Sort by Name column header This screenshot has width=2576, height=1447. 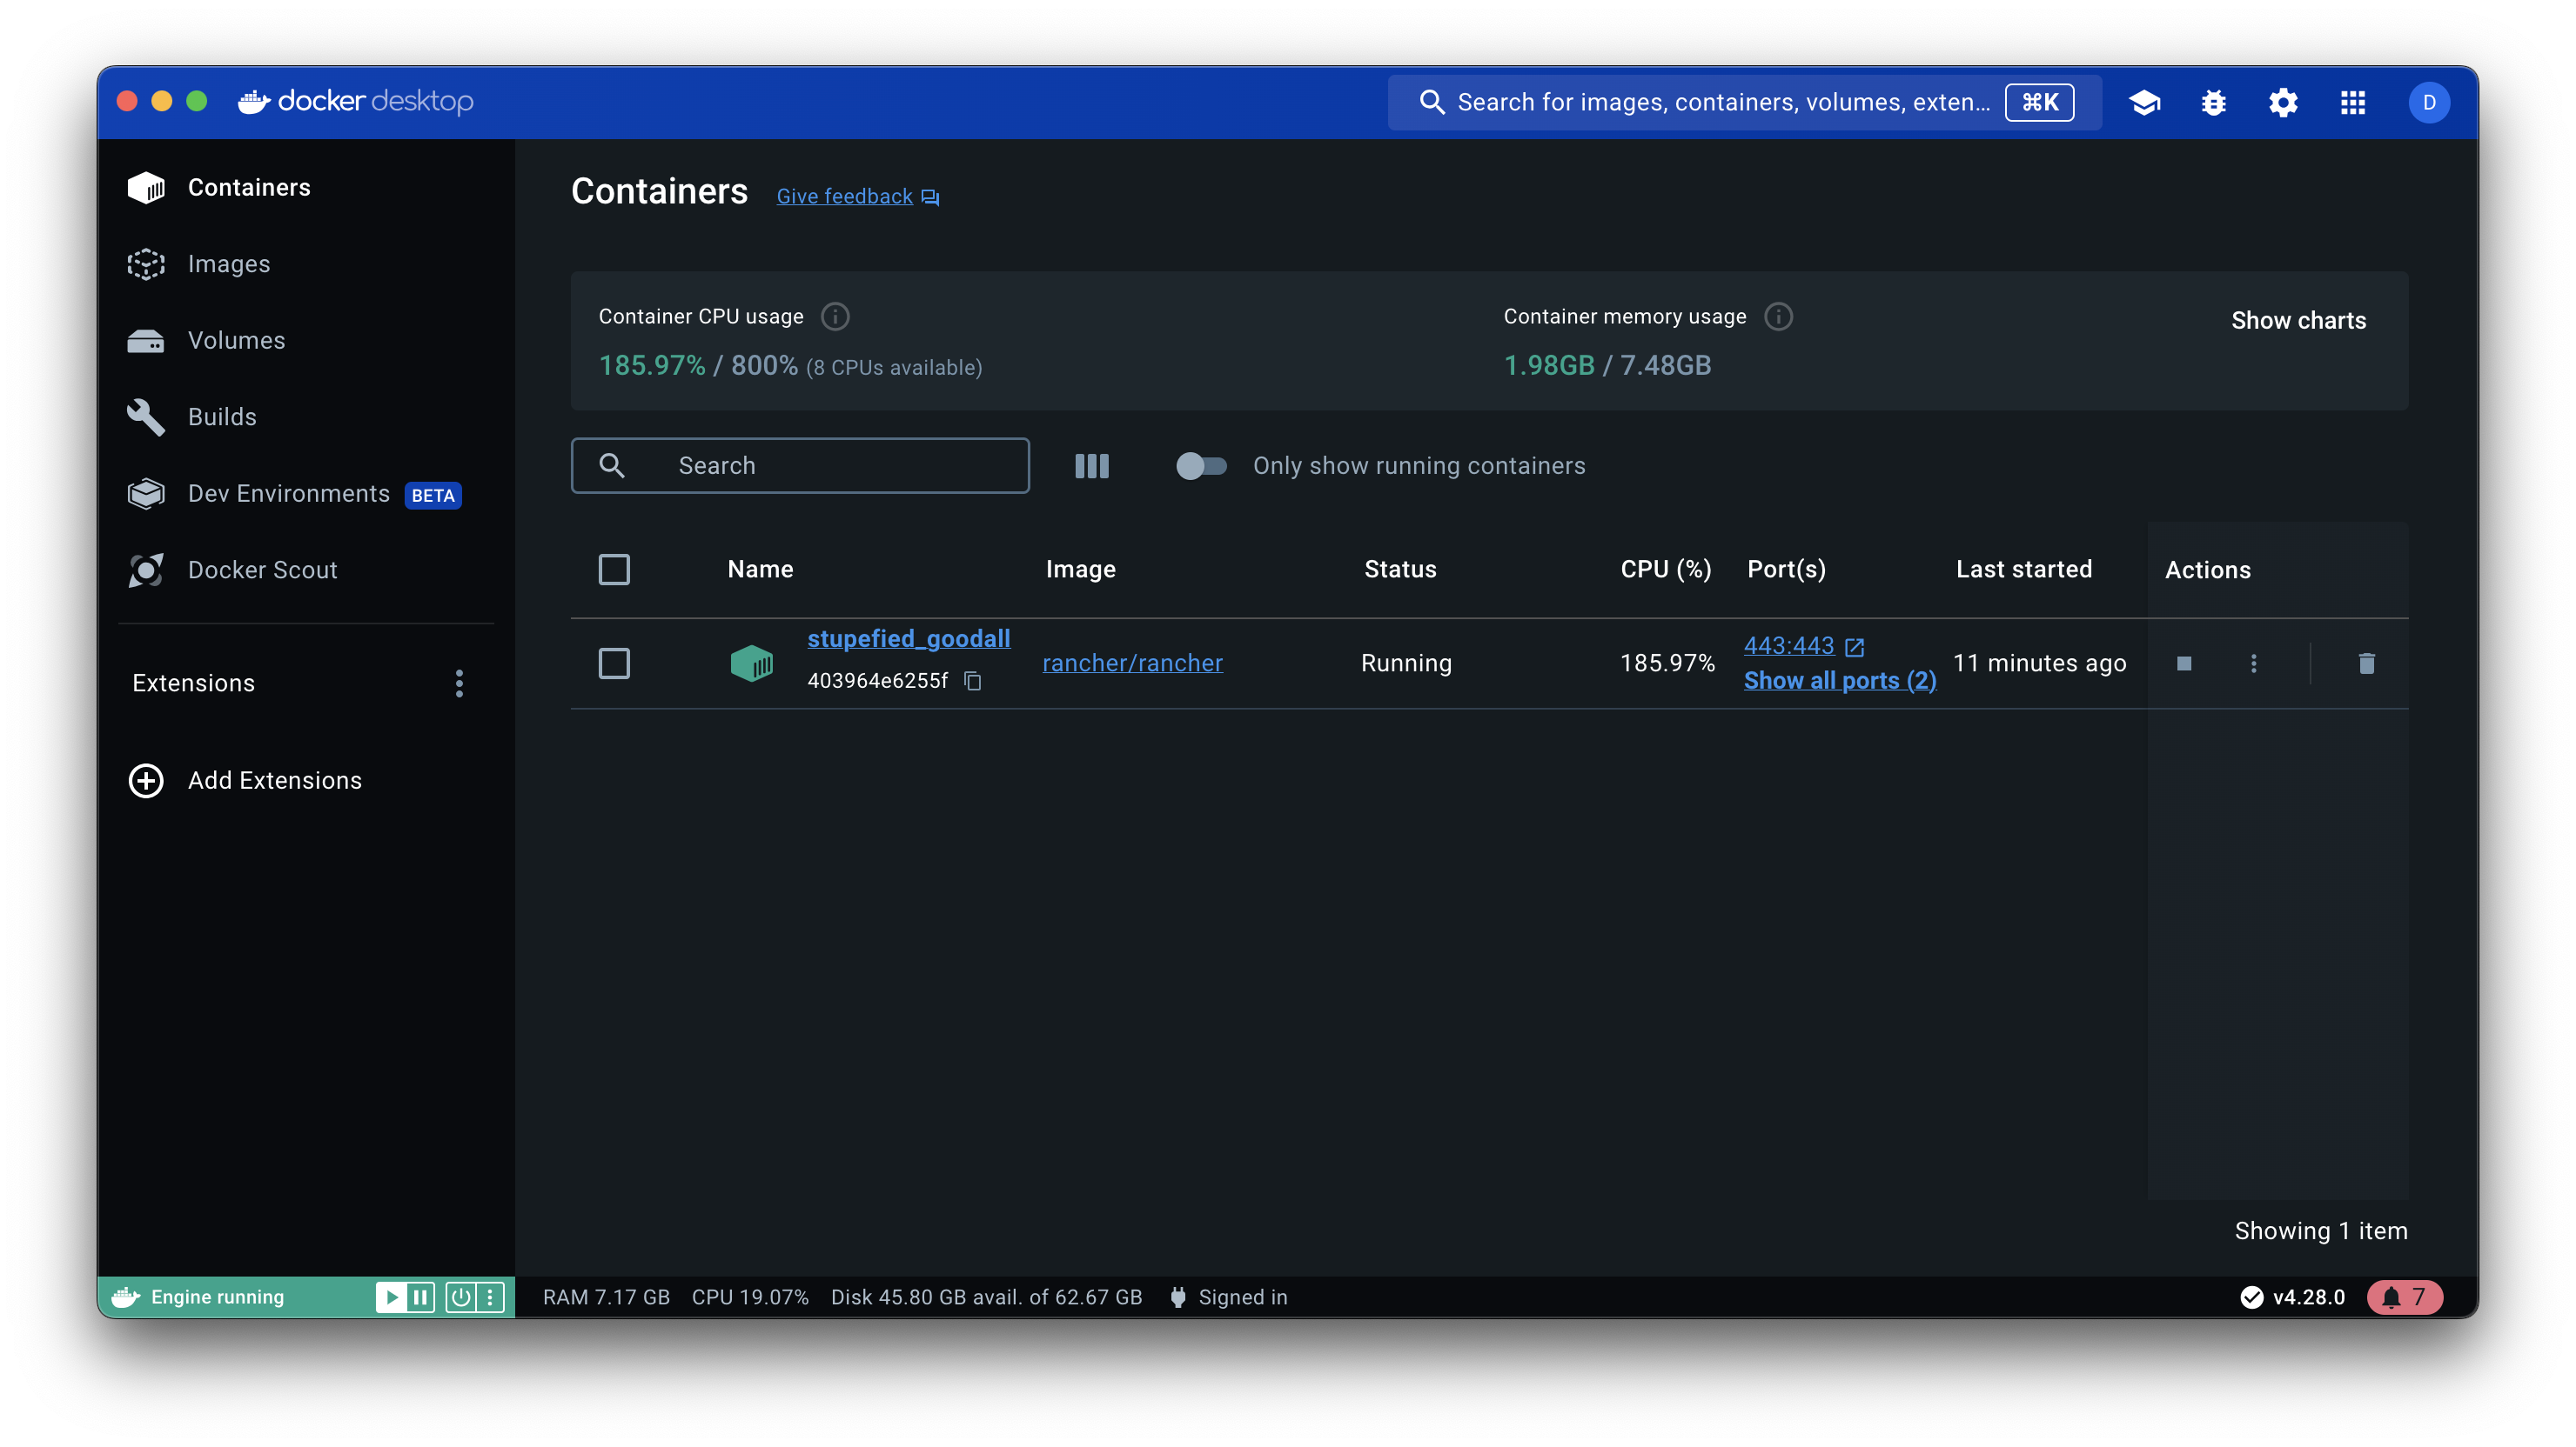(760, 570)
